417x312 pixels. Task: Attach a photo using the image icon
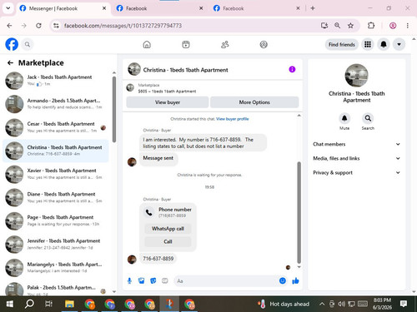click(141, 281)
